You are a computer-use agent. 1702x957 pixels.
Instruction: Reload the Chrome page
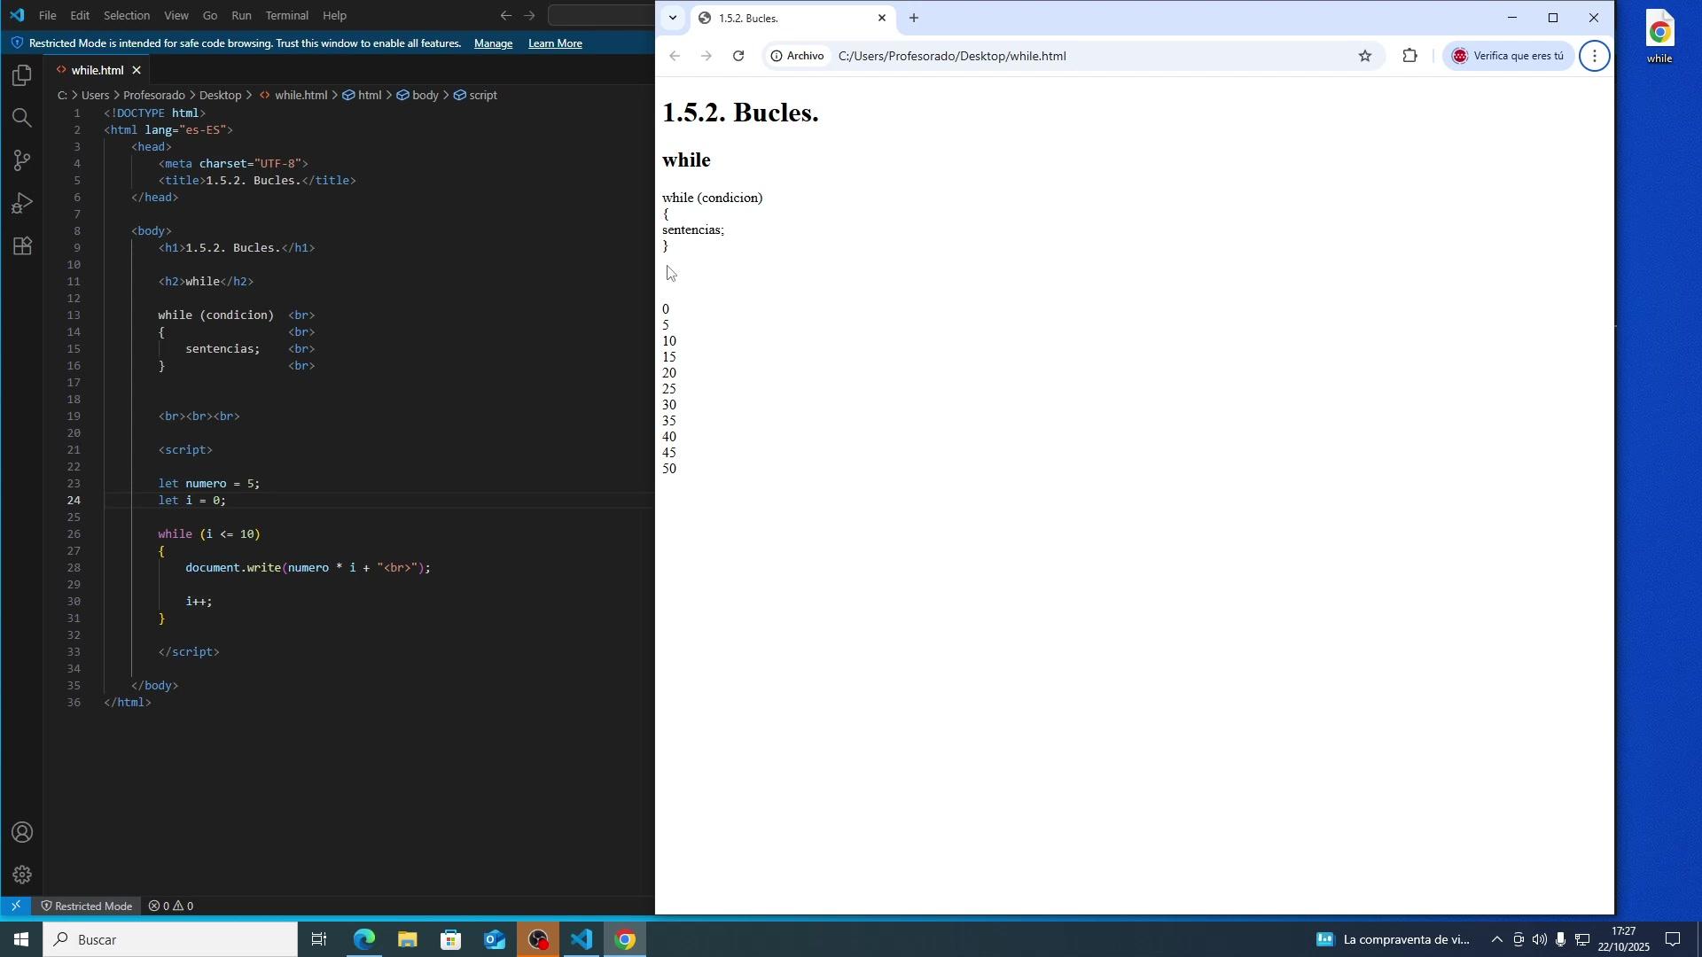[x=738, y=56]
